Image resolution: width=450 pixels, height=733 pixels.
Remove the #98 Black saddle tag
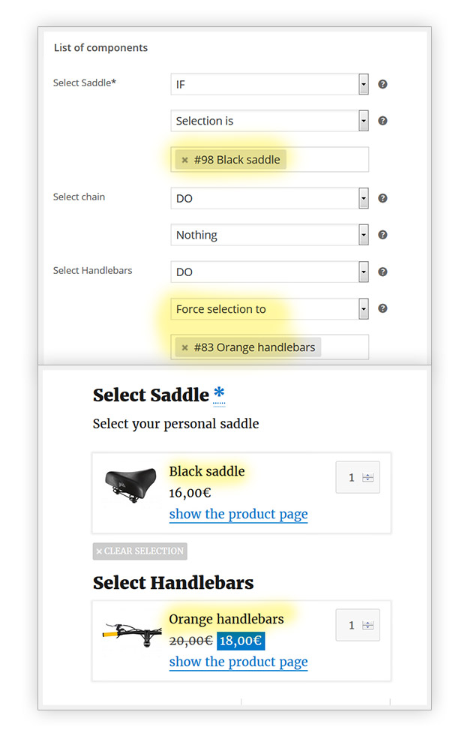pyautogui.click(x=184, y=160)
